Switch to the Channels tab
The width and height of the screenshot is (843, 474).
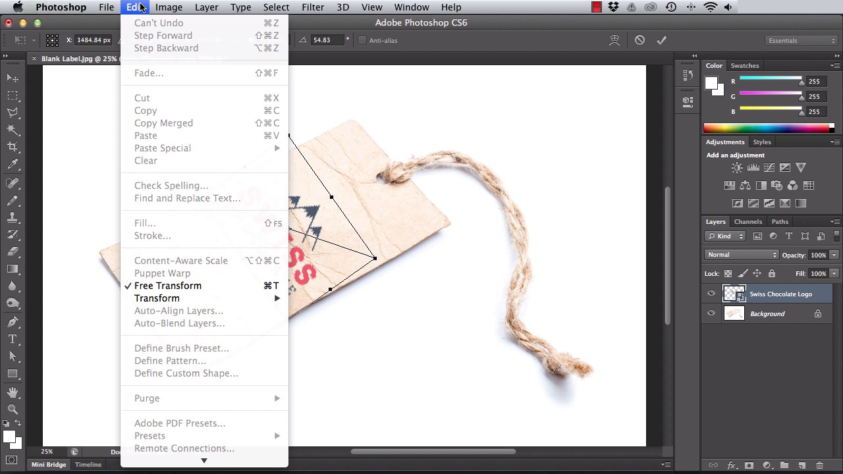[x=748, y=222]
